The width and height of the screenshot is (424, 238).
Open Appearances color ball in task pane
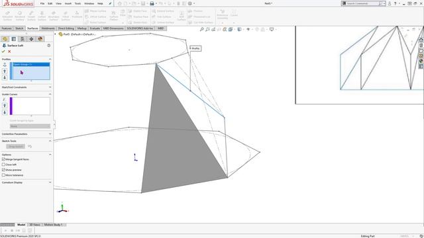421,61
